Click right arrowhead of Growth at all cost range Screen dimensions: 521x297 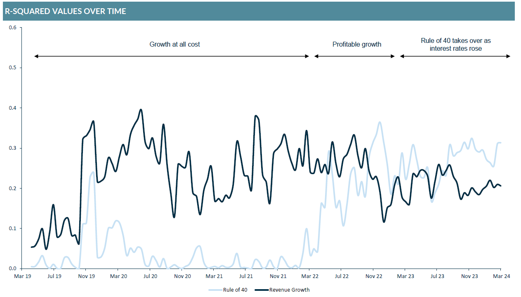point(307,56)
